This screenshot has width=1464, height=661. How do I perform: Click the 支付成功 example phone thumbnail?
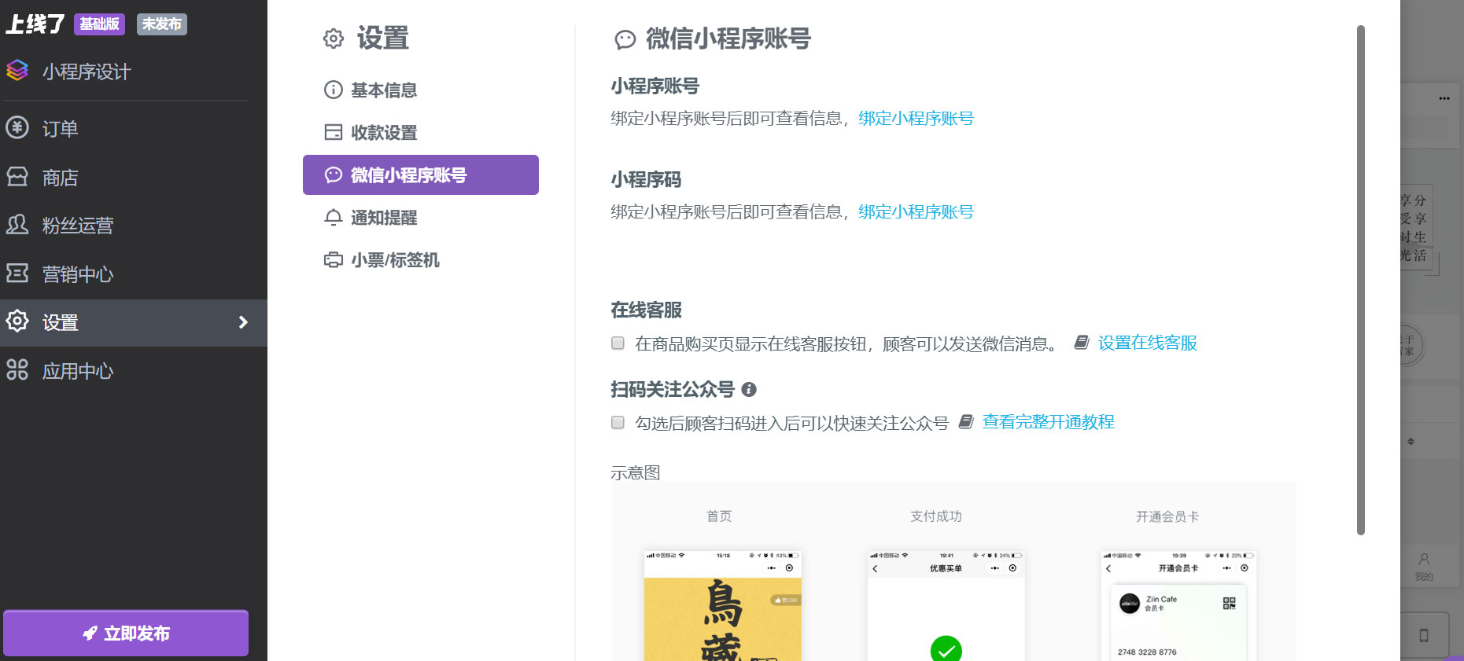946,605
